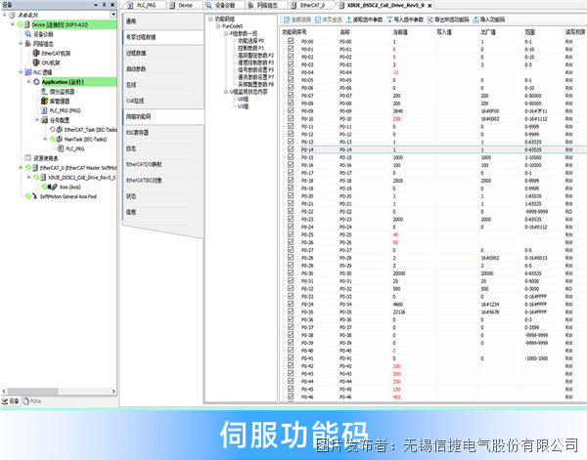The width and height of the screenshot is (587, 460).
Task: Click the 本页全选 select-page toolbar icon
Action: click(x=318, y=20)
